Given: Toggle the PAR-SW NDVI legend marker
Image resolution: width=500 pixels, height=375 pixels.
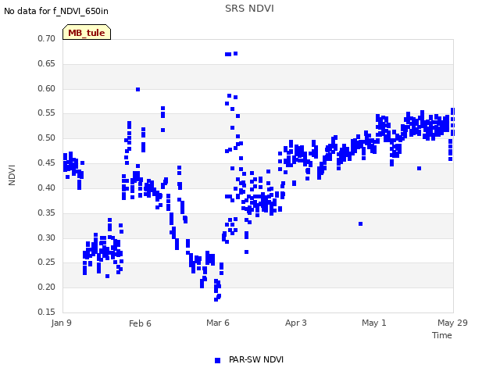Looking at the screenshot, I should [217, 360].
